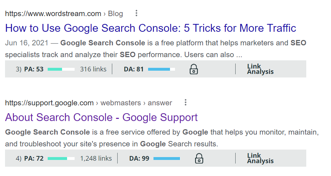
Task: Click the blue DA 81 score bar
Action: [x=161, y=69]
